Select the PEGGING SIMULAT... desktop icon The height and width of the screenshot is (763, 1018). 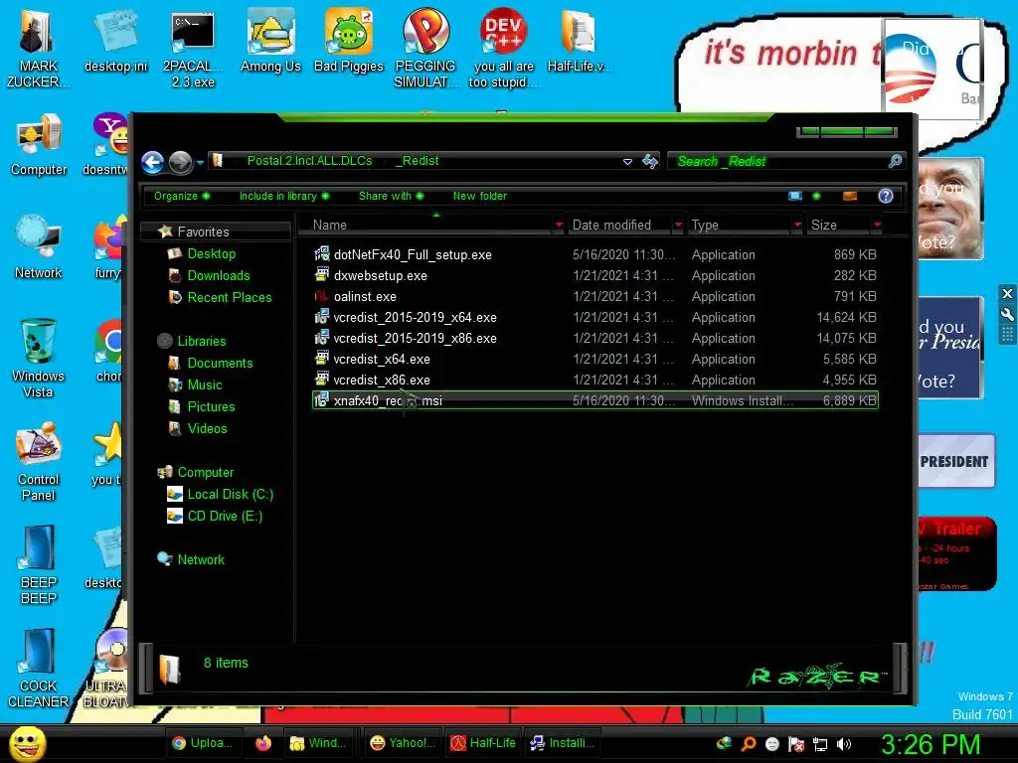pyautogui.click(x=425, y=49)
